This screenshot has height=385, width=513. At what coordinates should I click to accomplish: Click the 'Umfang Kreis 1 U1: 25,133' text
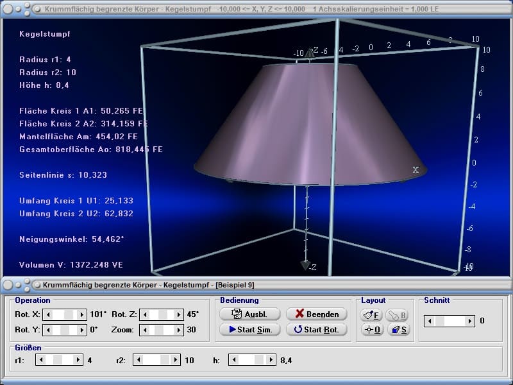point(76,200)
